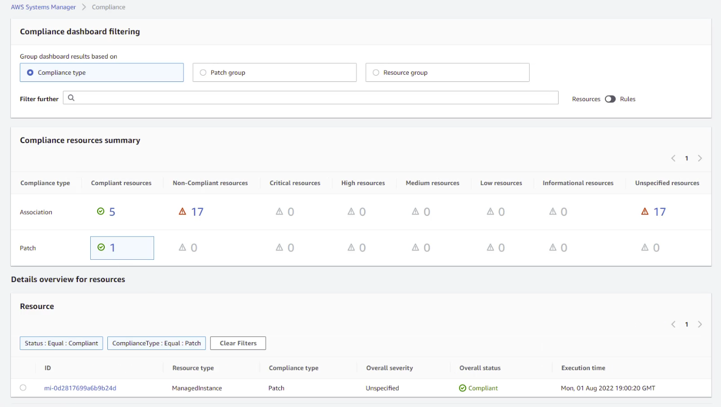The width and height of the screenshot is (721, 407).
Task: Select the Patch group radio button
Action: pyautogui.click(x=203, y=72)
